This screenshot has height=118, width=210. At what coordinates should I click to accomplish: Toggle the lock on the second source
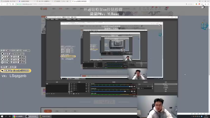click(x=88, y=85)
